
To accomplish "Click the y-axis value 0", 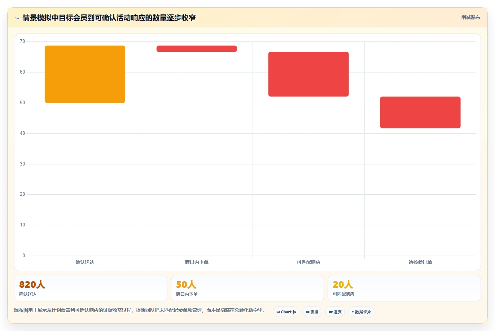I will (x=24, y=256).
